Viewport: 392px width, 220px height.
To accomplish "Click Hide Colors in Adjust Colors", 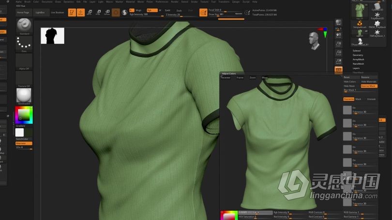I will click(x=350, y=82).
